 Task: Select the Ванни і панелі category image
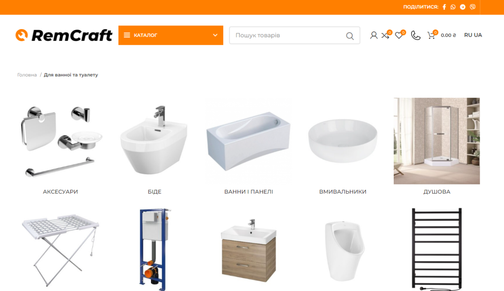point(248,141)
